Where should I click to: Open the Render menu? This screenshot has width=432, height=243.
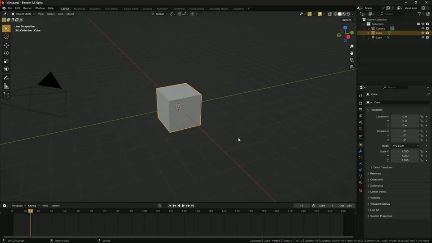tap(27, 8)
